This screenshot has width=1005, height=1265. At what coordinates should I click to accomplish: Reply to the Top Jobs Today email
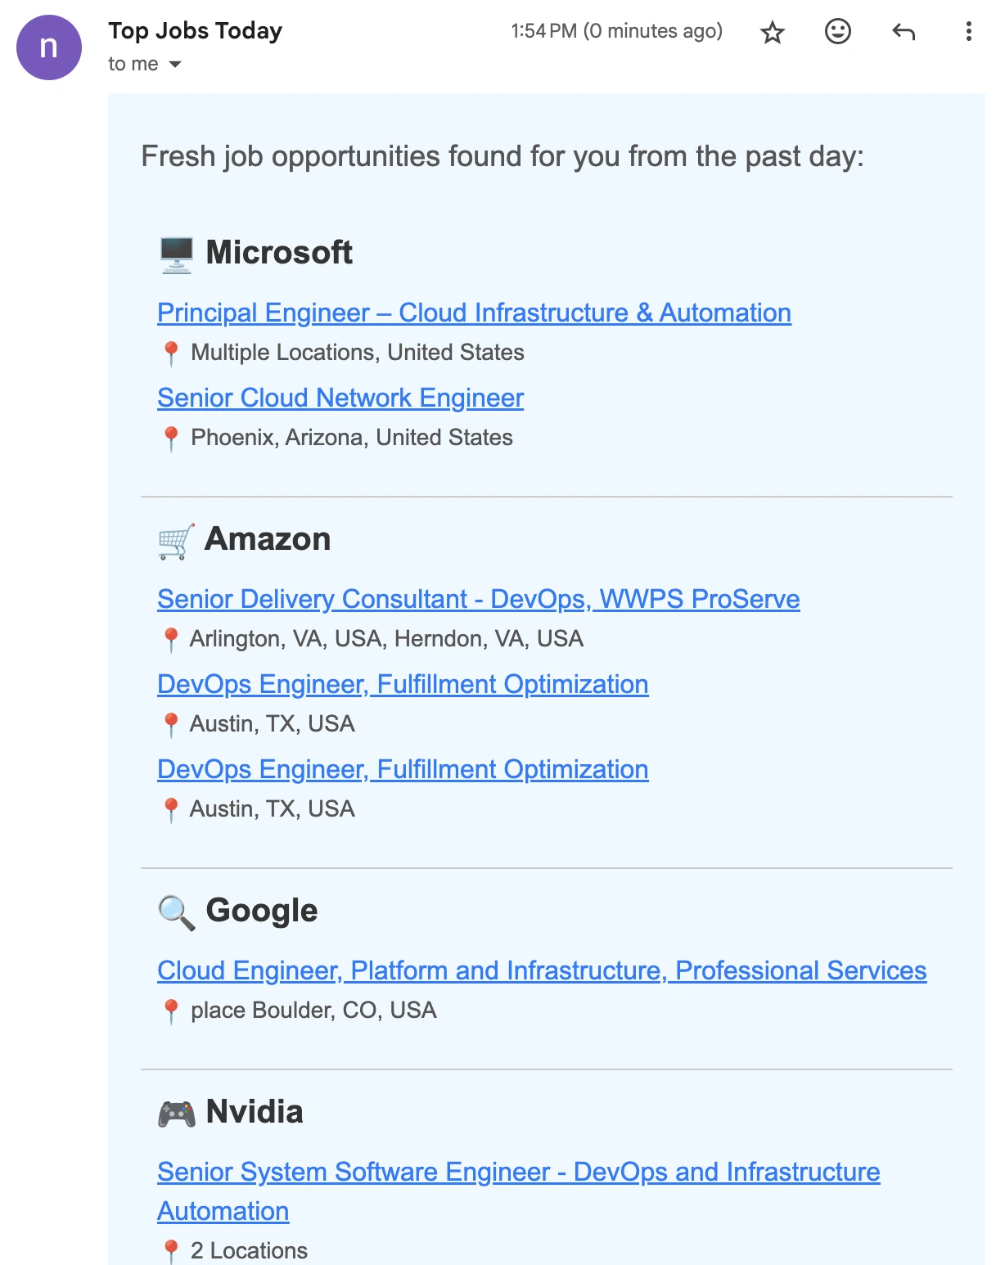903,33
